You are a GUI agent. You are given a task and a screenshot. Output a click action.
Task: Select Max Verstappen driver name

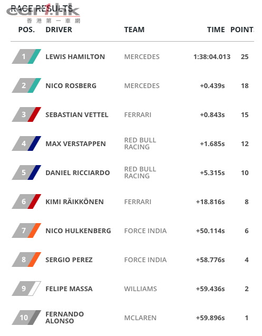pyautogui.click(x=76, y=143)
